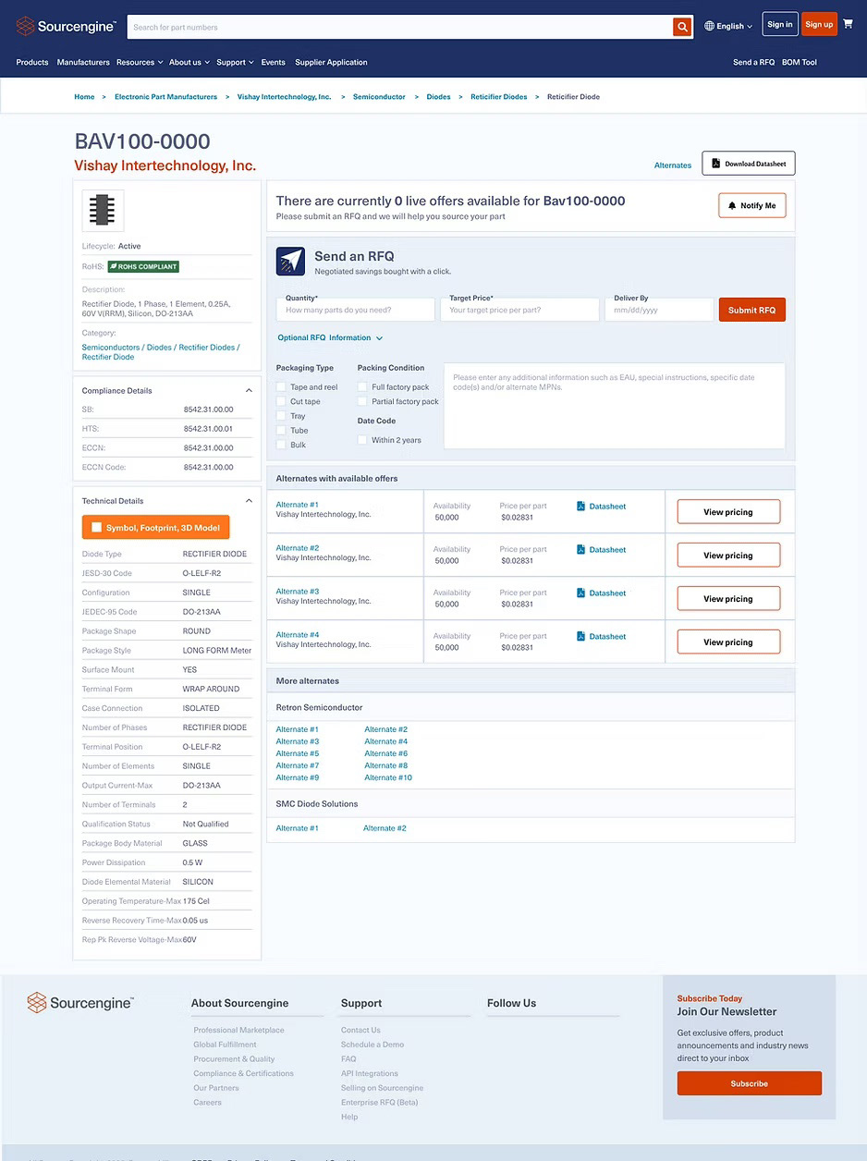This screenshot has height=1161, width=867.
Task: Open the shopping cart icon
Action: [848, 24]
